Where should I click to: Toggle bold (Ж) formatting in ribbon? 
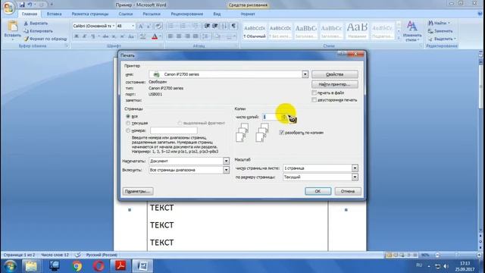click(x=77, y=36)
